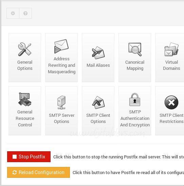Image resolution: width=184 pixels, height=186 pixels.
Task: Select SMTP Authentication And Encryption label
Action: 135,119
